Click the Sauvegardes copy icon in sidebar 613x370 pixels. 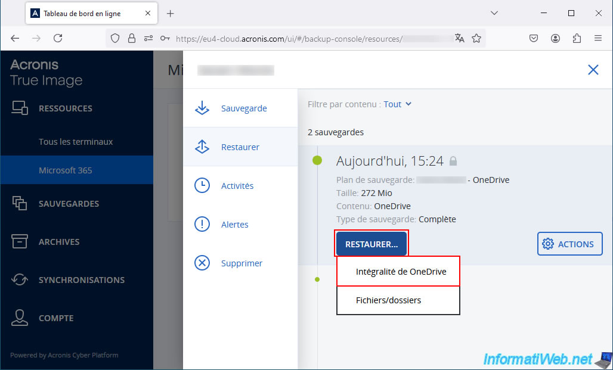[x=19, y=203]
